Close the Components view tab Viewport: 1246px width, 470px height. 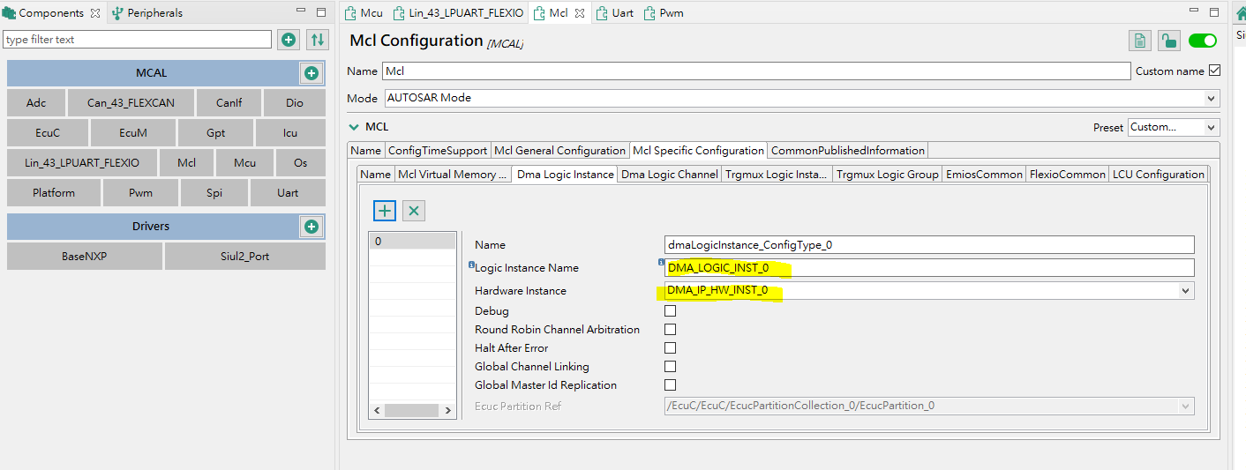[x=95, y=13]
